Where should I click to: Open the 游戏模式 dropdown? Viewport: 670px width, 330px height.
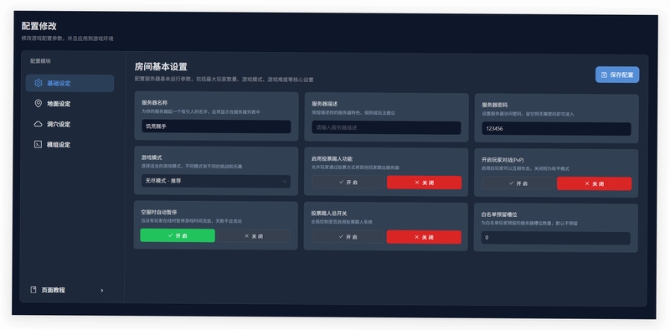point(216,181)
